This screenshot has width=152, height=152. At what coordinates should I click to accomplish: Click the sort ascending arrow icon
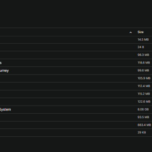pyautogui.click(x=131, y=32)
